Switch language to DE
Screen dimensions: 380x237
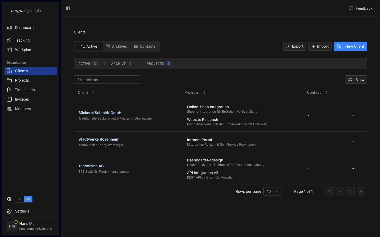(20, 199)
